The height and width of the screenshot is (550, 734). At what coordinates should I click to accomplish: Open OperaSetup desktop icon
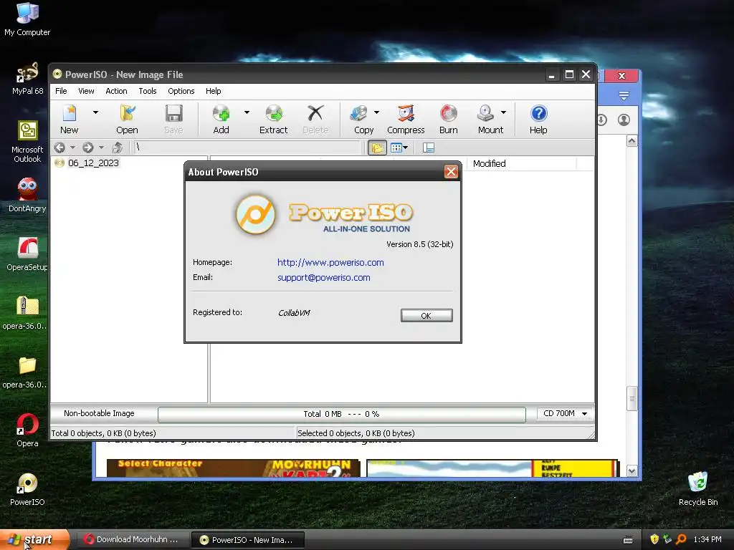click(x=27, y=254)
